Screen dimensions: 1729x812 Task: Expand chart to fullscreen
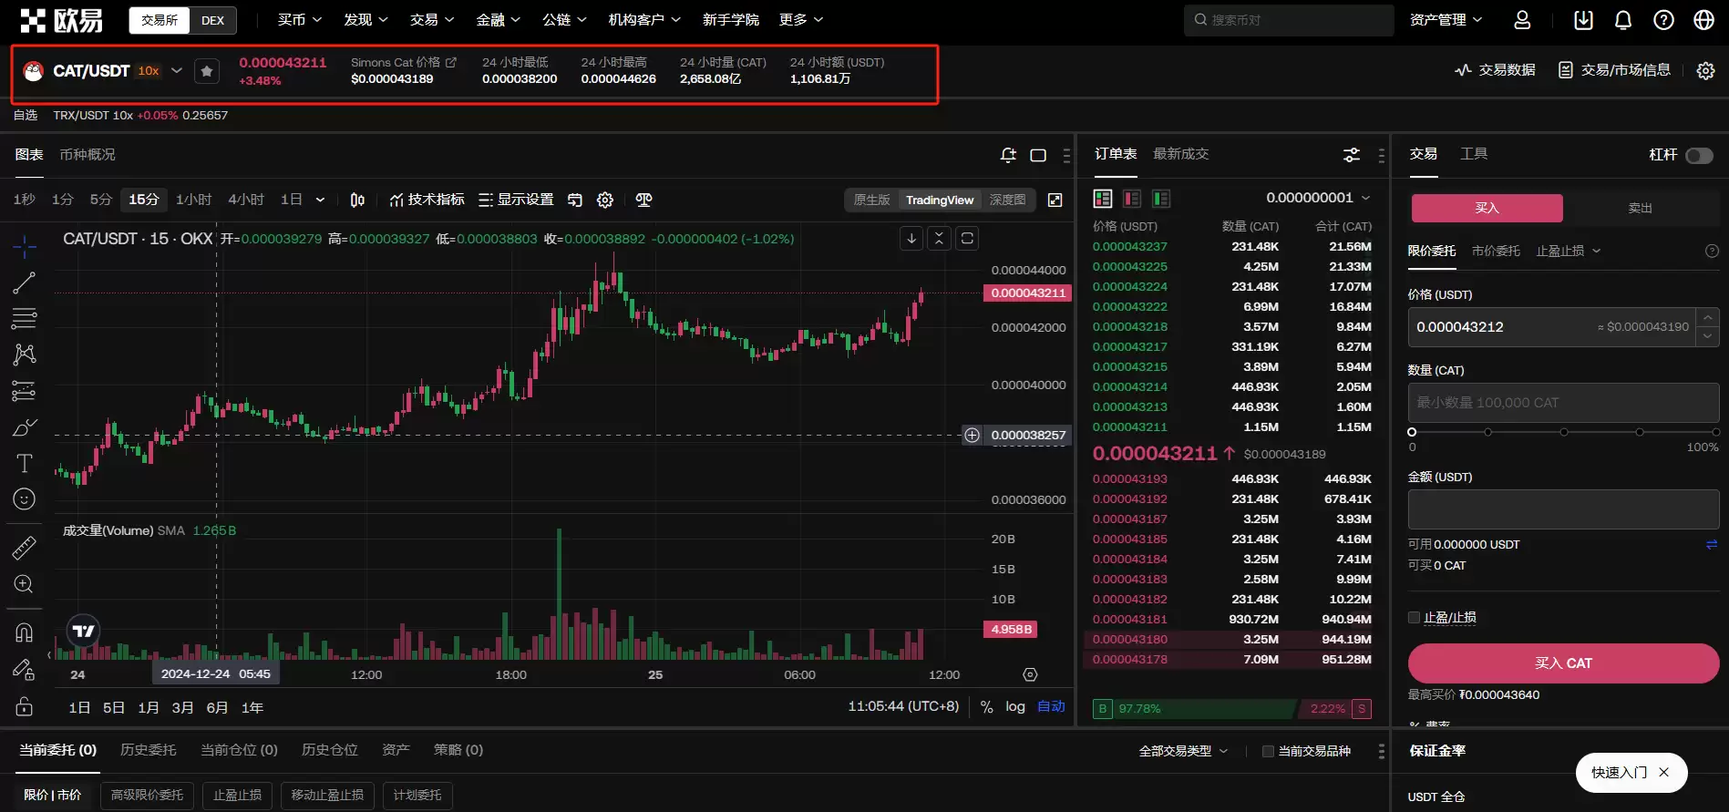pos(1055,200)
